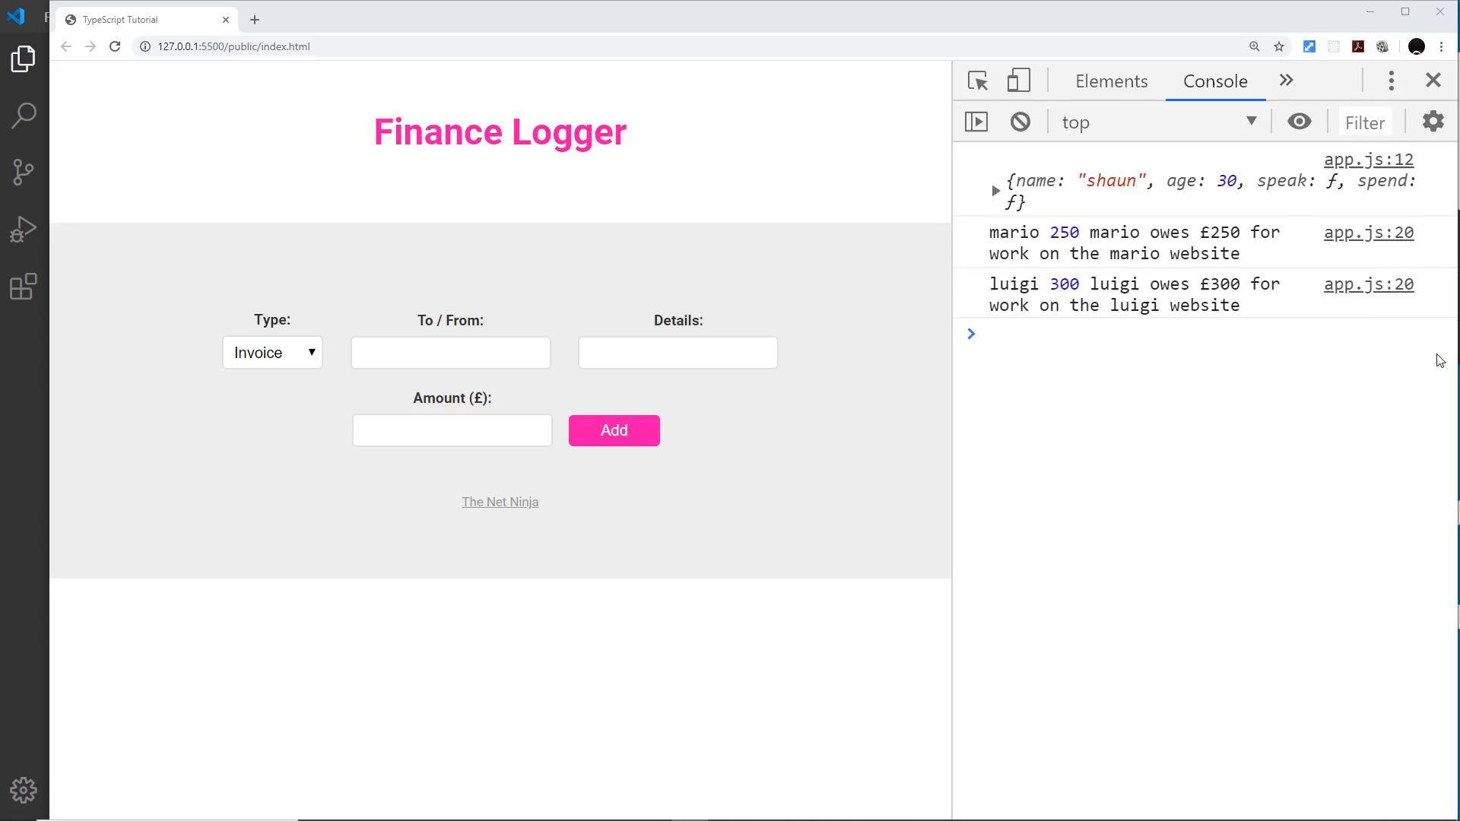Close the DevTools panel
The width and height of the screenshot is (1460, 821).
(x=1433, y=80)
